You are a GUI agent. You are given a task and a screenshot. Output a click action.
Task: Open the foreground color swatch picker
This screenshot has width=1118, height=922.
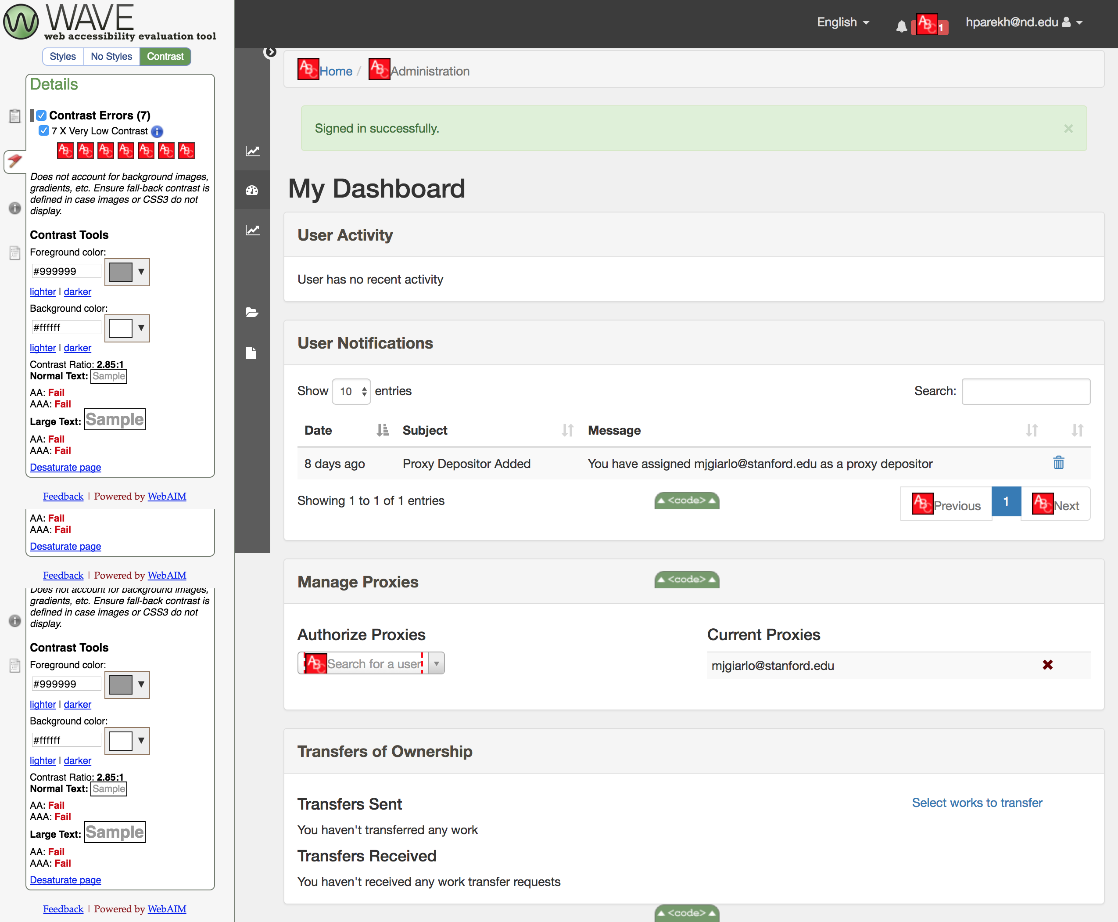127,272
